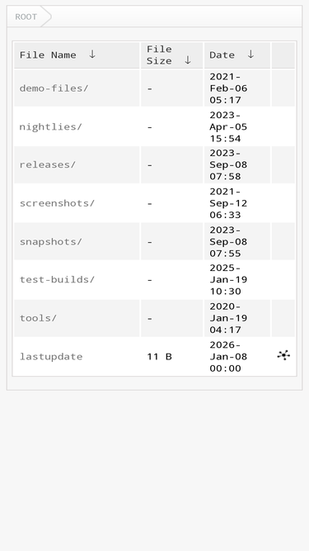Click the 2025-Jan-19 date for test-builds

tap(228, 280)
